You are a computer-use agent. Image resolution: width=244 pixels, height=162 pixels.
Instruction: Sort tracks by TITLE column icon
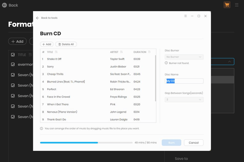[56, 52]
